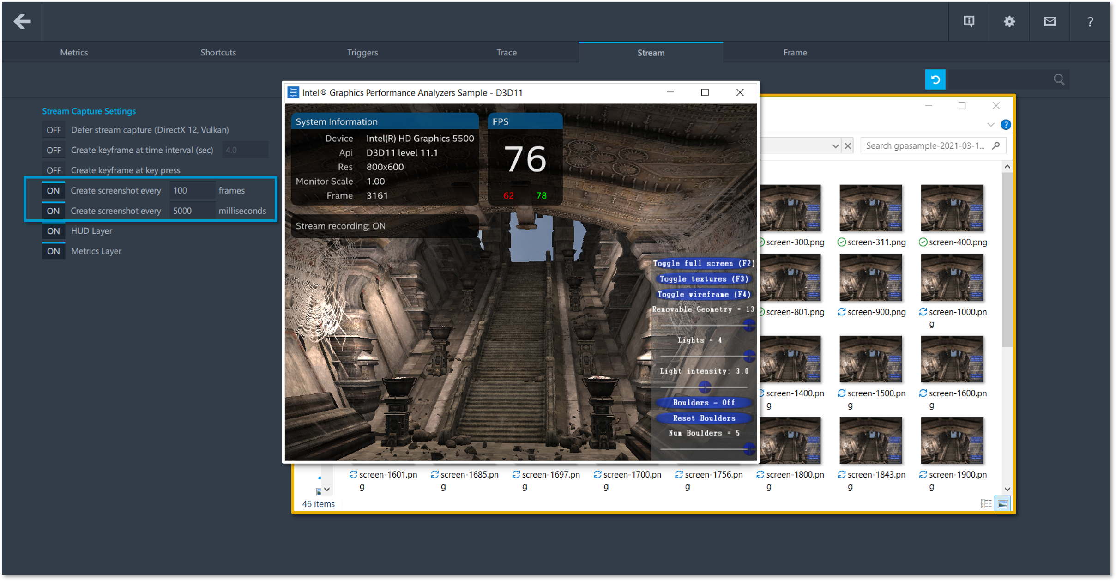The height and width of the screenshot is (581, 1116).
Task: Switch to the Metrics tab
Action: pos(74,53)
